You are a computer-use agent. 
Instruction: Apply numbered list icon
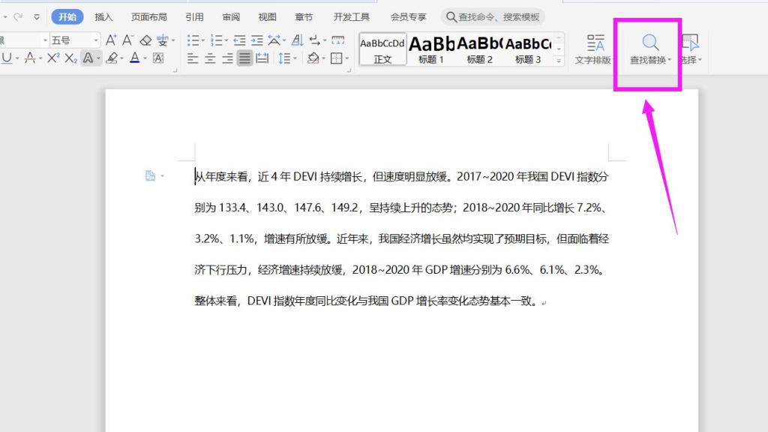[216, 40]
